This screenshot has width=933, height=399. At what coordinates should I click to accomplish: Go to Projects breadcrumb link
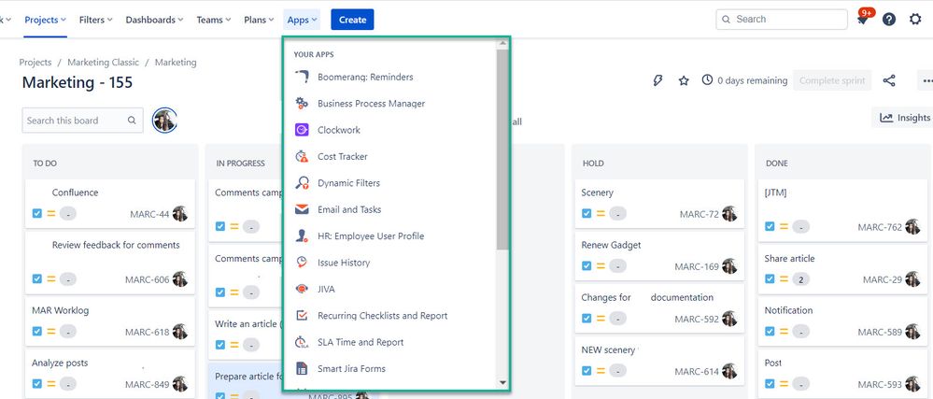35,62
